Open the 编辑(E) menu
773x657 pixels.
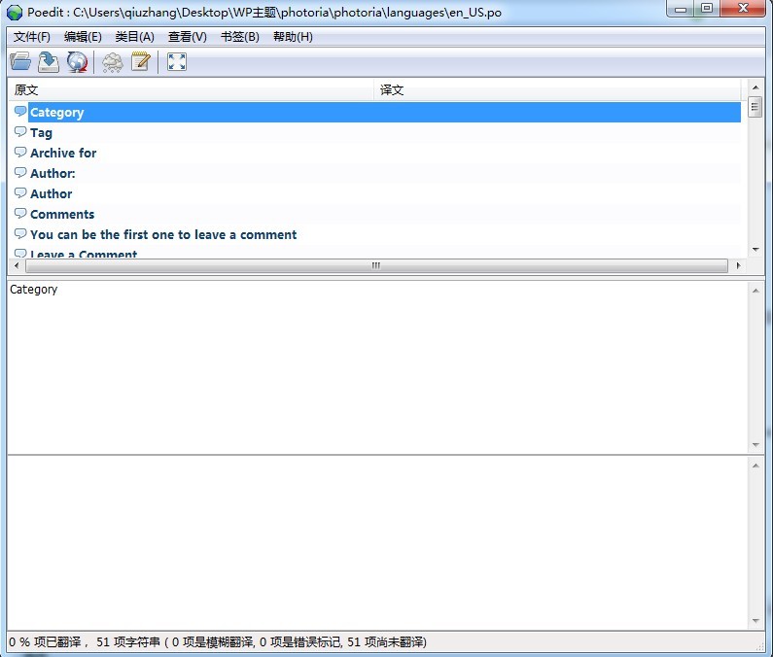coord(83,37)
